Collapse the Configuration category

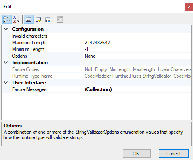(6, 29)
